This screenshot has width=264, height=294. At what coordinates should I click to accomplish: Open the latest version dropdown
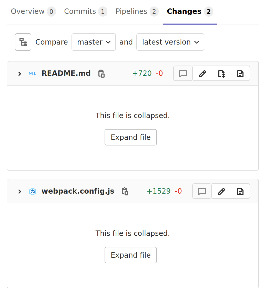pyautogui.click(x=170, y=42)
